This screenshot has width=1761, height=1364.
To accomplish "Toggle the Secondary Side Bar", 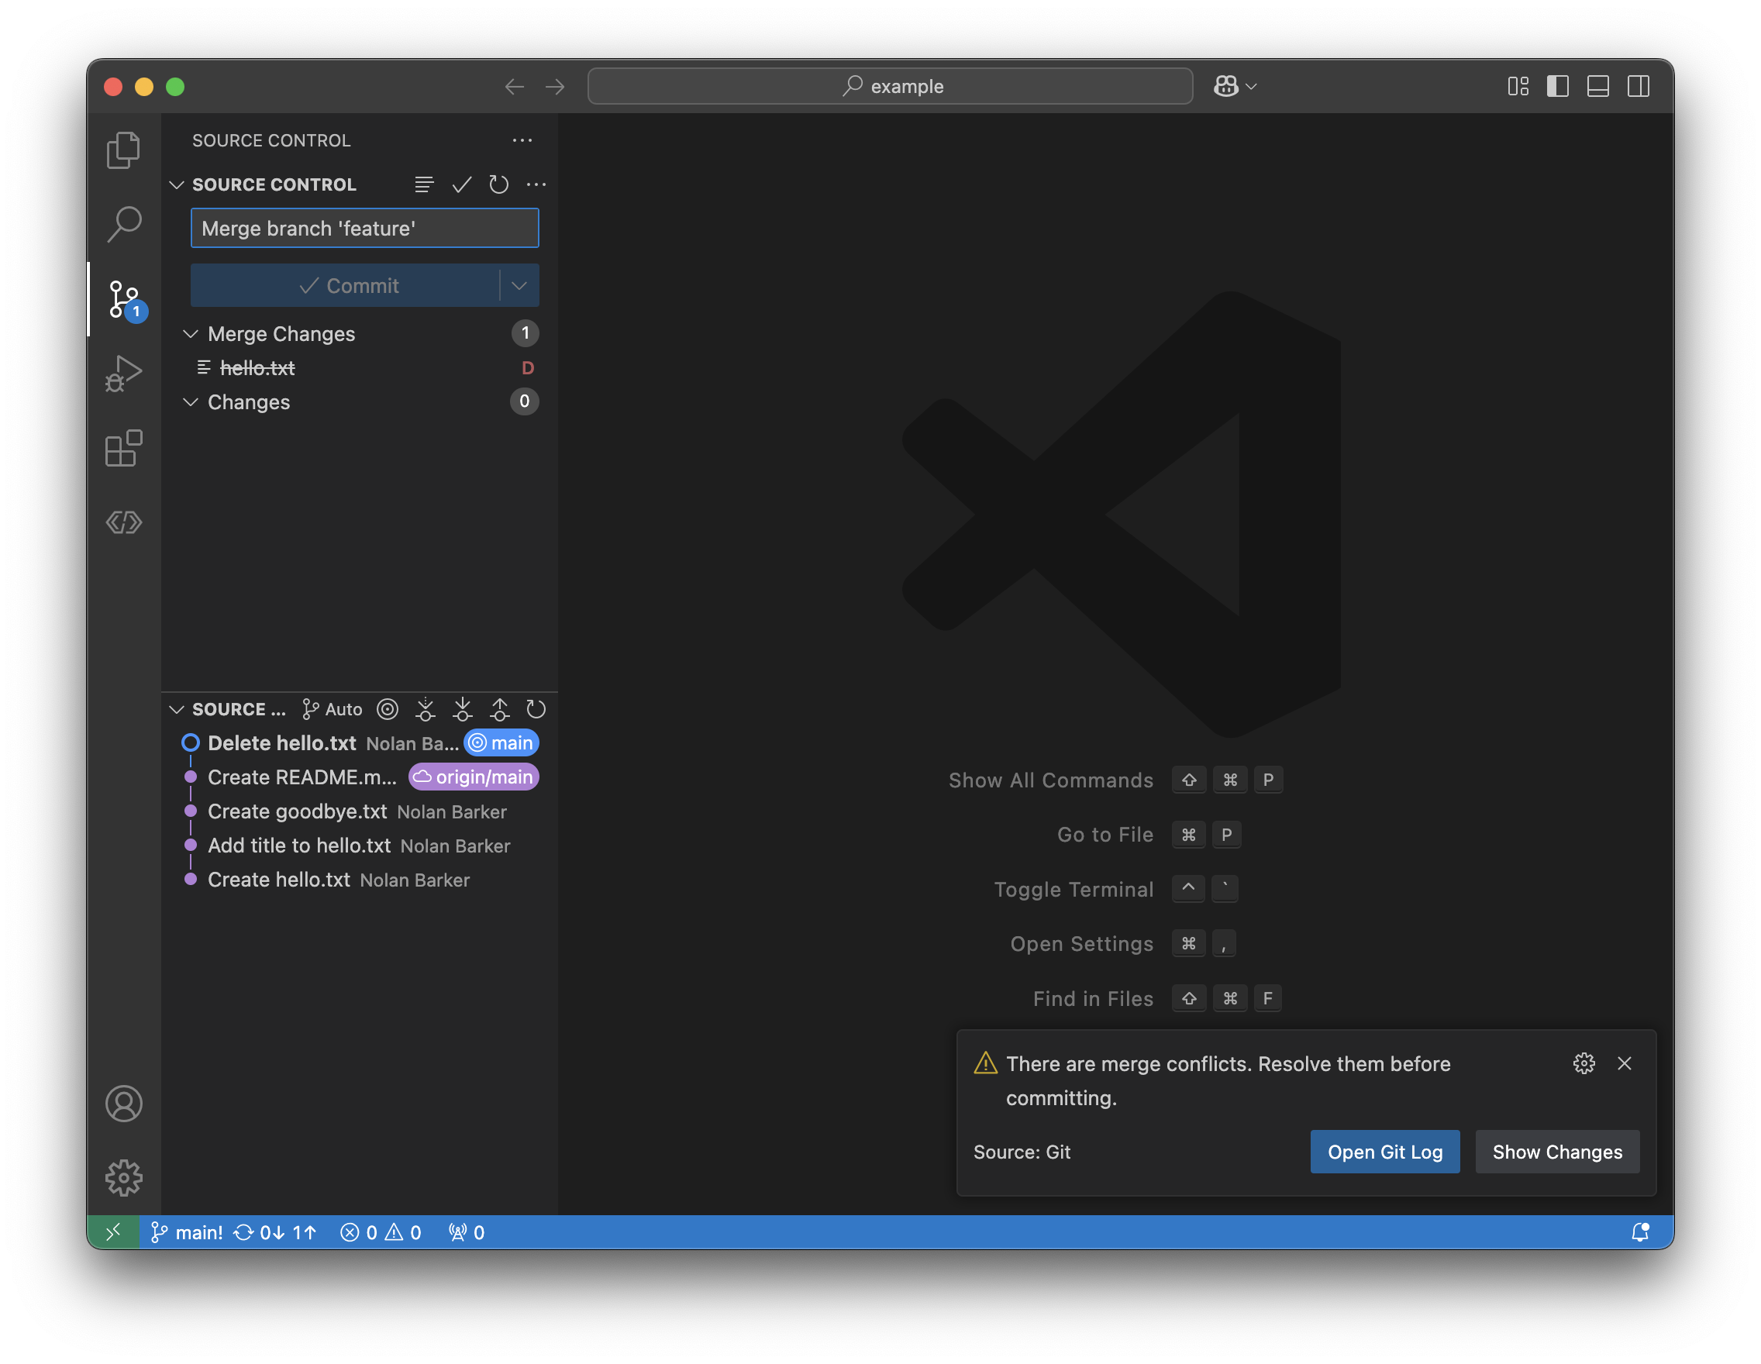I will (x=1639, y=86).
